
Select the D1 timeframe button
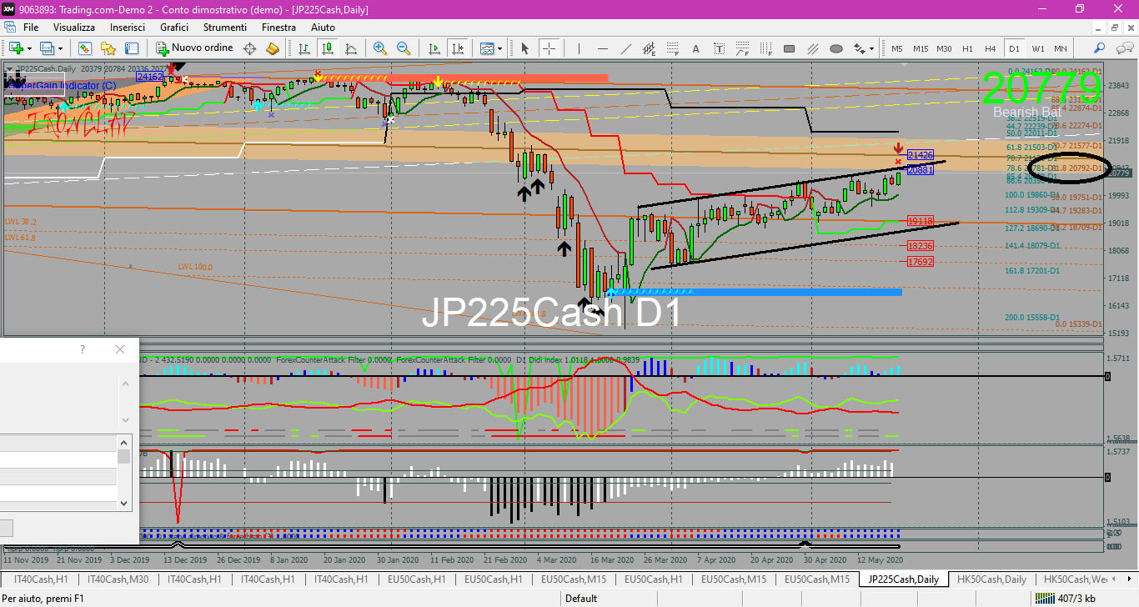[x=1014, y=48]
